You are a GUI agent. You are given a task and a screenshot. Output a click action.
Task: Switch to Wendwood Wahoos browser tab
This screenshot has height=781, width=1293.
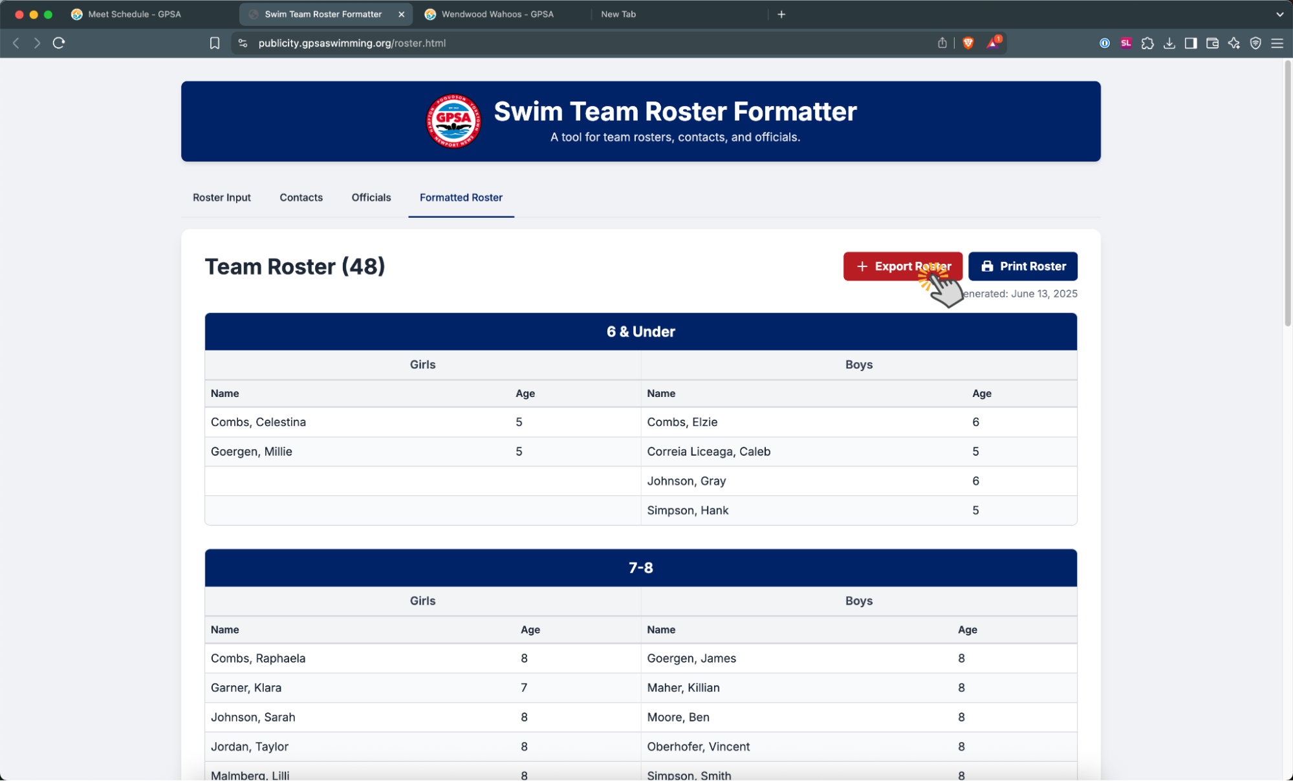(497, 14)
